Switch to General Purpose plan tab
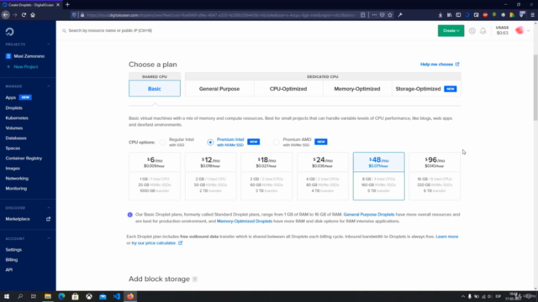Image resolution: width=538 pixels, height=302 pixels. coord(219,89)
